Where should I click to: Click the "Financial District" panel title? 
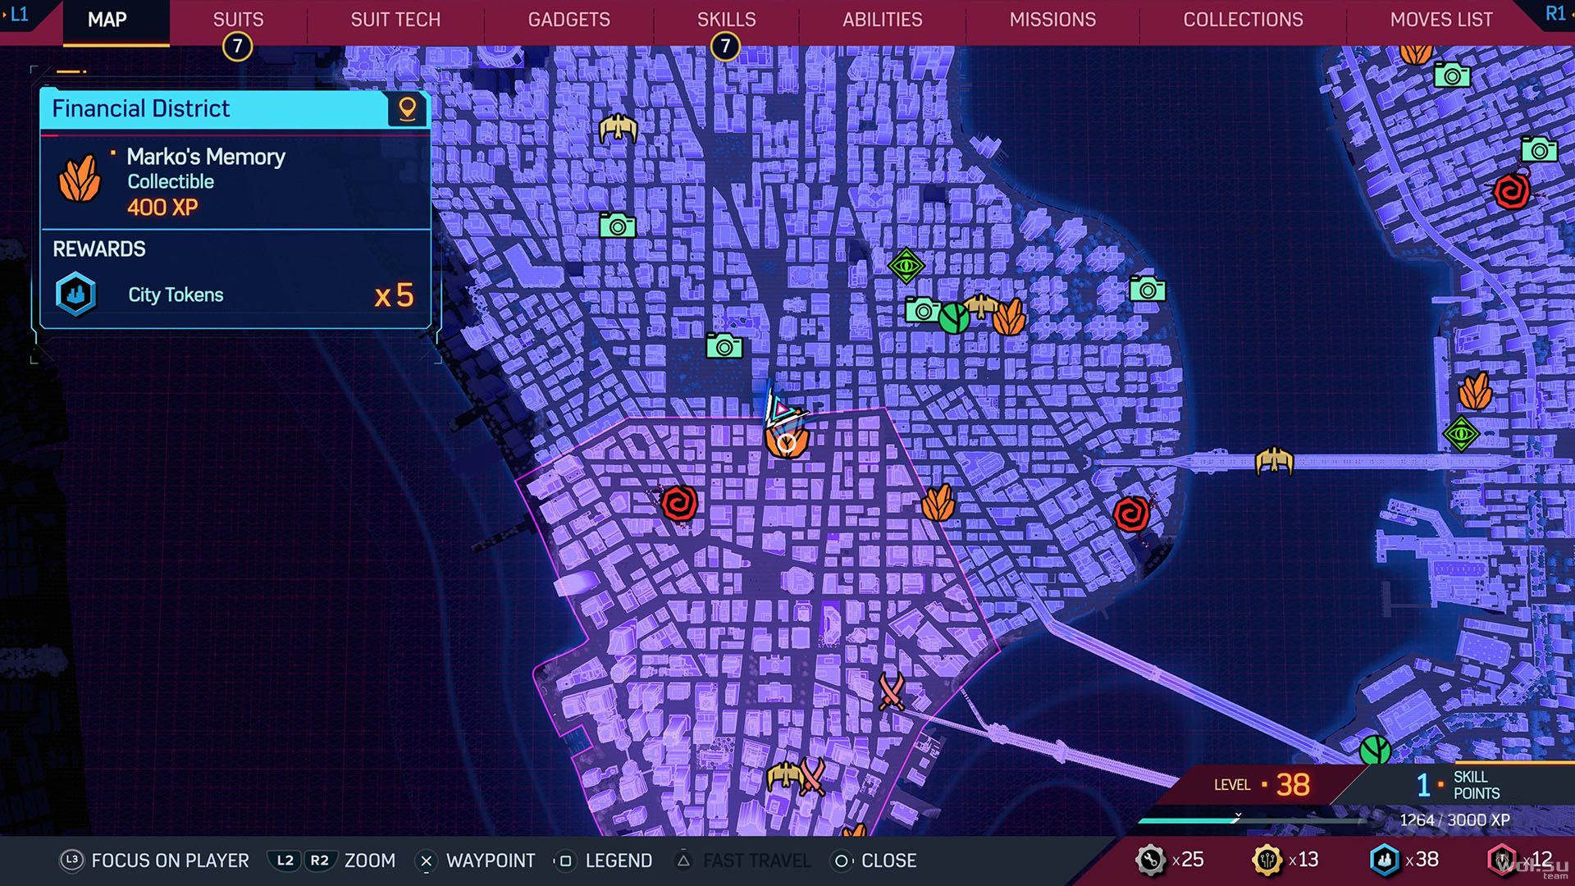pos(141,108)
